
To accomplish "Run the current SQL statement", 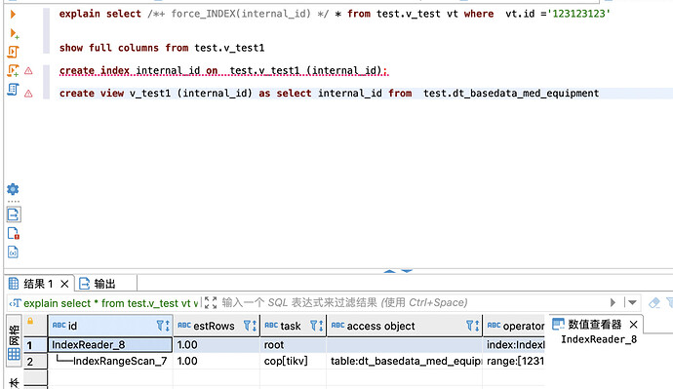I will pos(13,15).
